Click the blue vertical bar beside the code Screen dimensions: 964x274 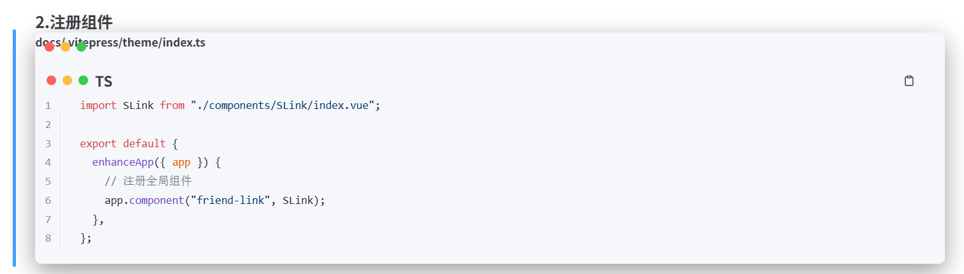[14, 148]
